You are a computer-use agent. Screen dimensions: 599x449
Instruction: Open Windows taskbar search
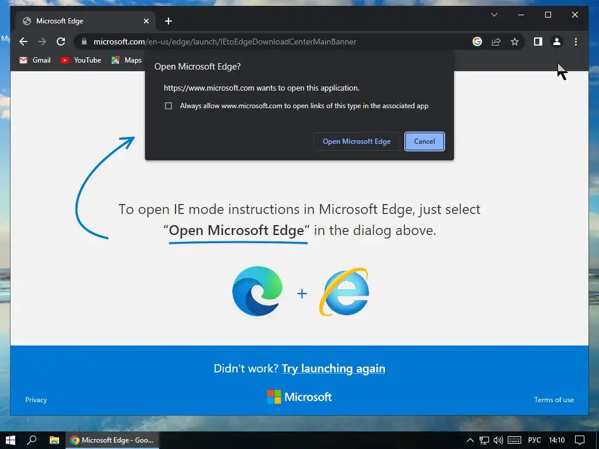32,440
